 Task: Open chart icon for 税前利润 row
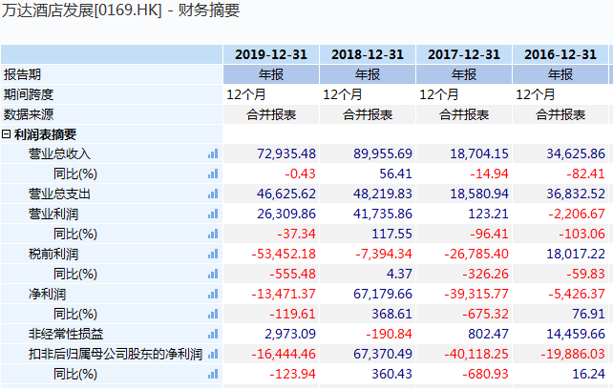click(213, 255)
